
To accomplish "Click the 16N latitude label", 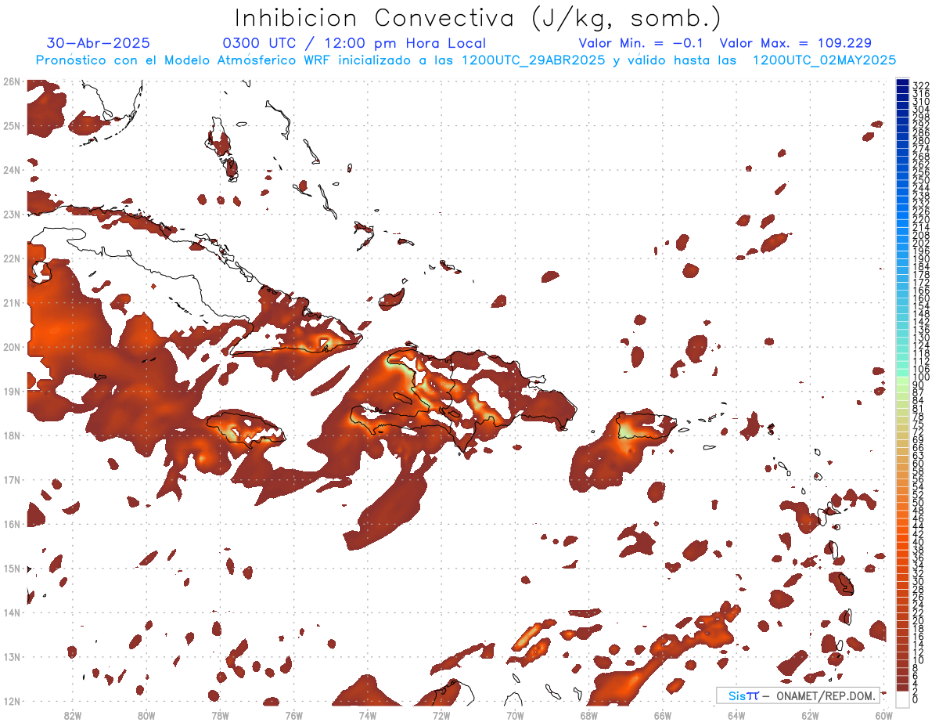I will click(12, 524).
